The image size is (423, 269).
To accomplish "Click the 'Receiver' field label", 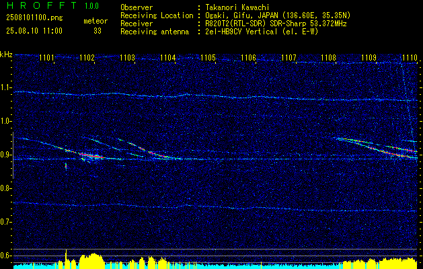I will coord(137,24).
